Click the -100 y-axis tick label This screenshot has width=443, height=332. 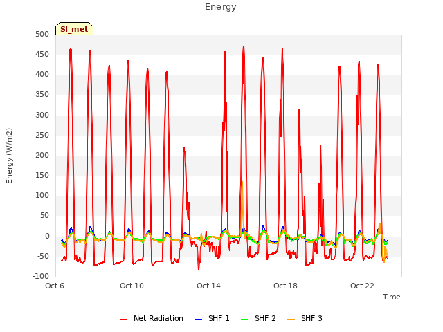(41, 276)
